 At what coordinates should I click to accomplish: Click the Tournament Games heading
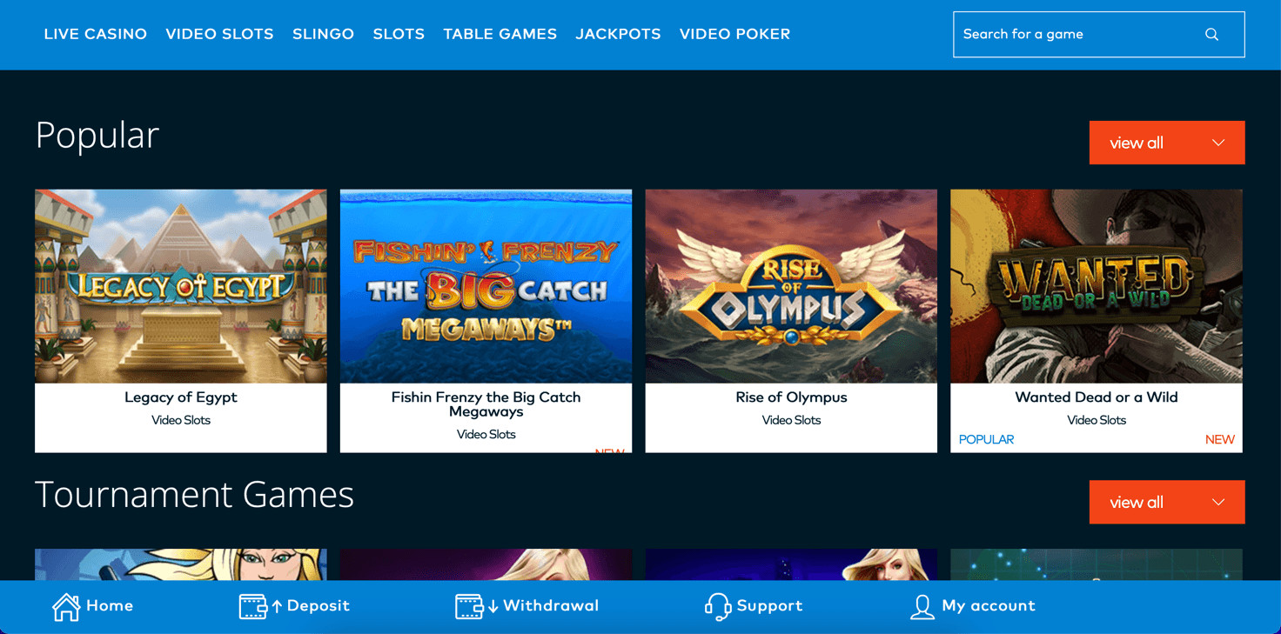tap(195, 495)
